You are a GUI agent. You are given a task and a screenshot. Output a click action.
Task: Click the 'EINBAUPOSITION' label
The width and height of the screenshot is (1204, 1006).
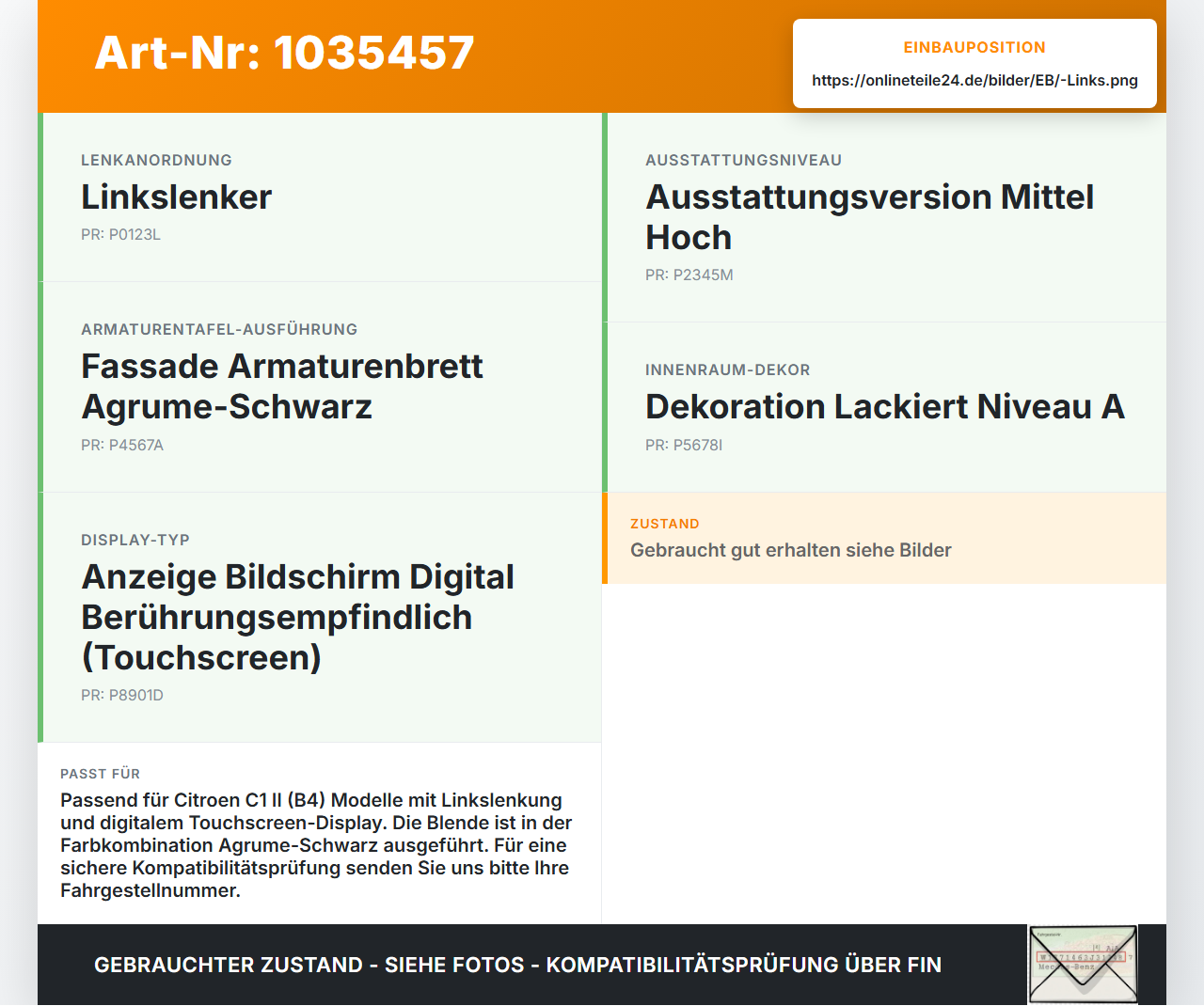974,47
